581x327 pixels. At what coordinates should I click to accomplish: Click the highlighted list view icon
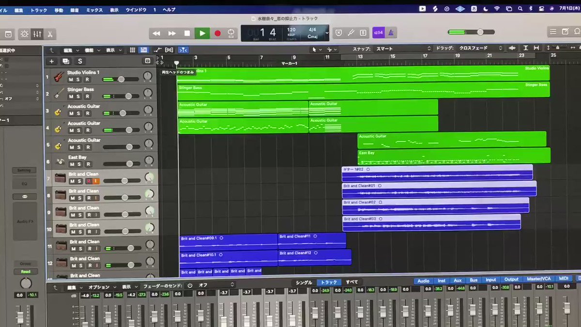click(143, 50)
